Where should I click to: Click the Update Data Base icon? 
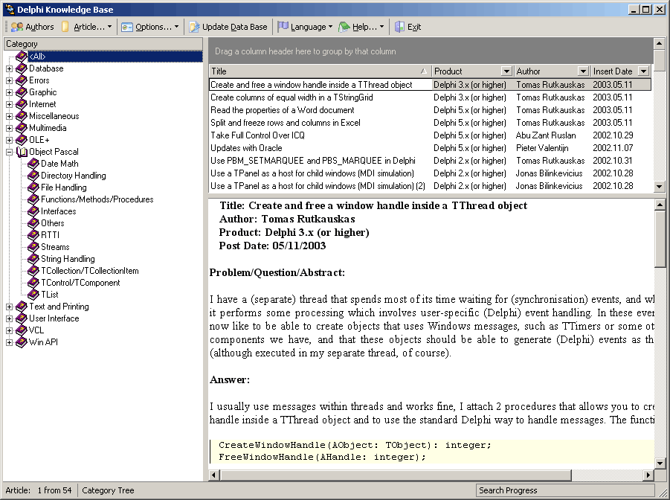194,27
